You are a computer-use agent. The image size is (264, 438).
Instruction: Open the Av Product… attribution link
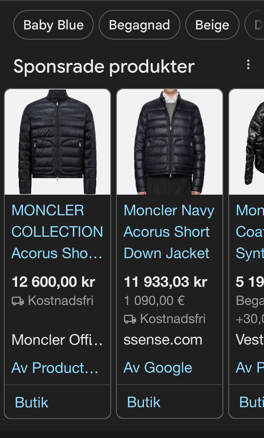pyautogui.click(x=55, y=368)
